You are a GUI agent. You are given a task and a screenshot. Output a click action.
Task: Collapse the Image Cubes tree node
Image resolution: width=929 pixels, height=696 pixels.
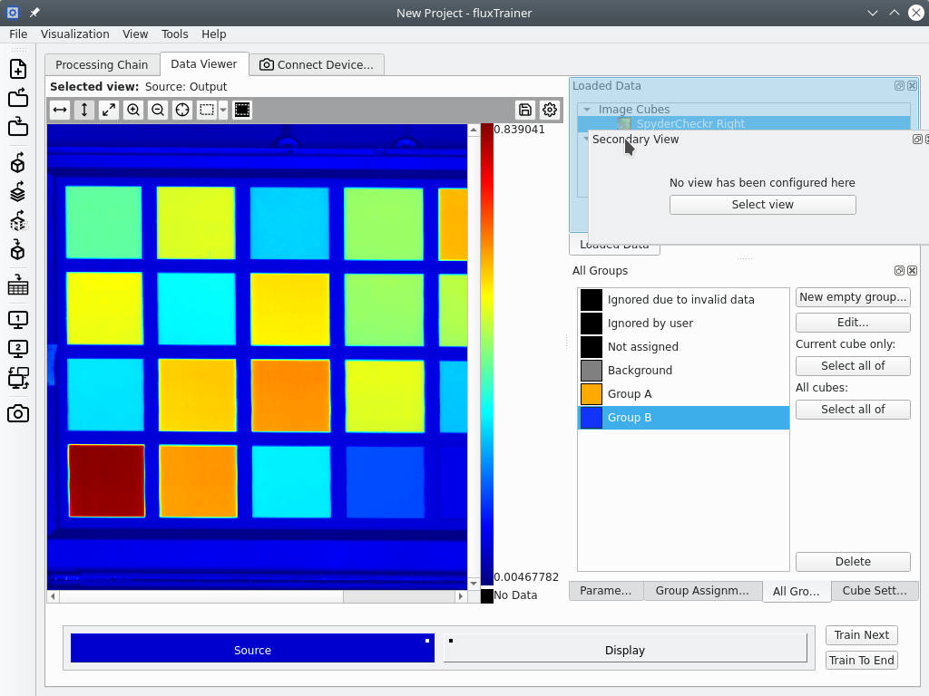(587, 110)
